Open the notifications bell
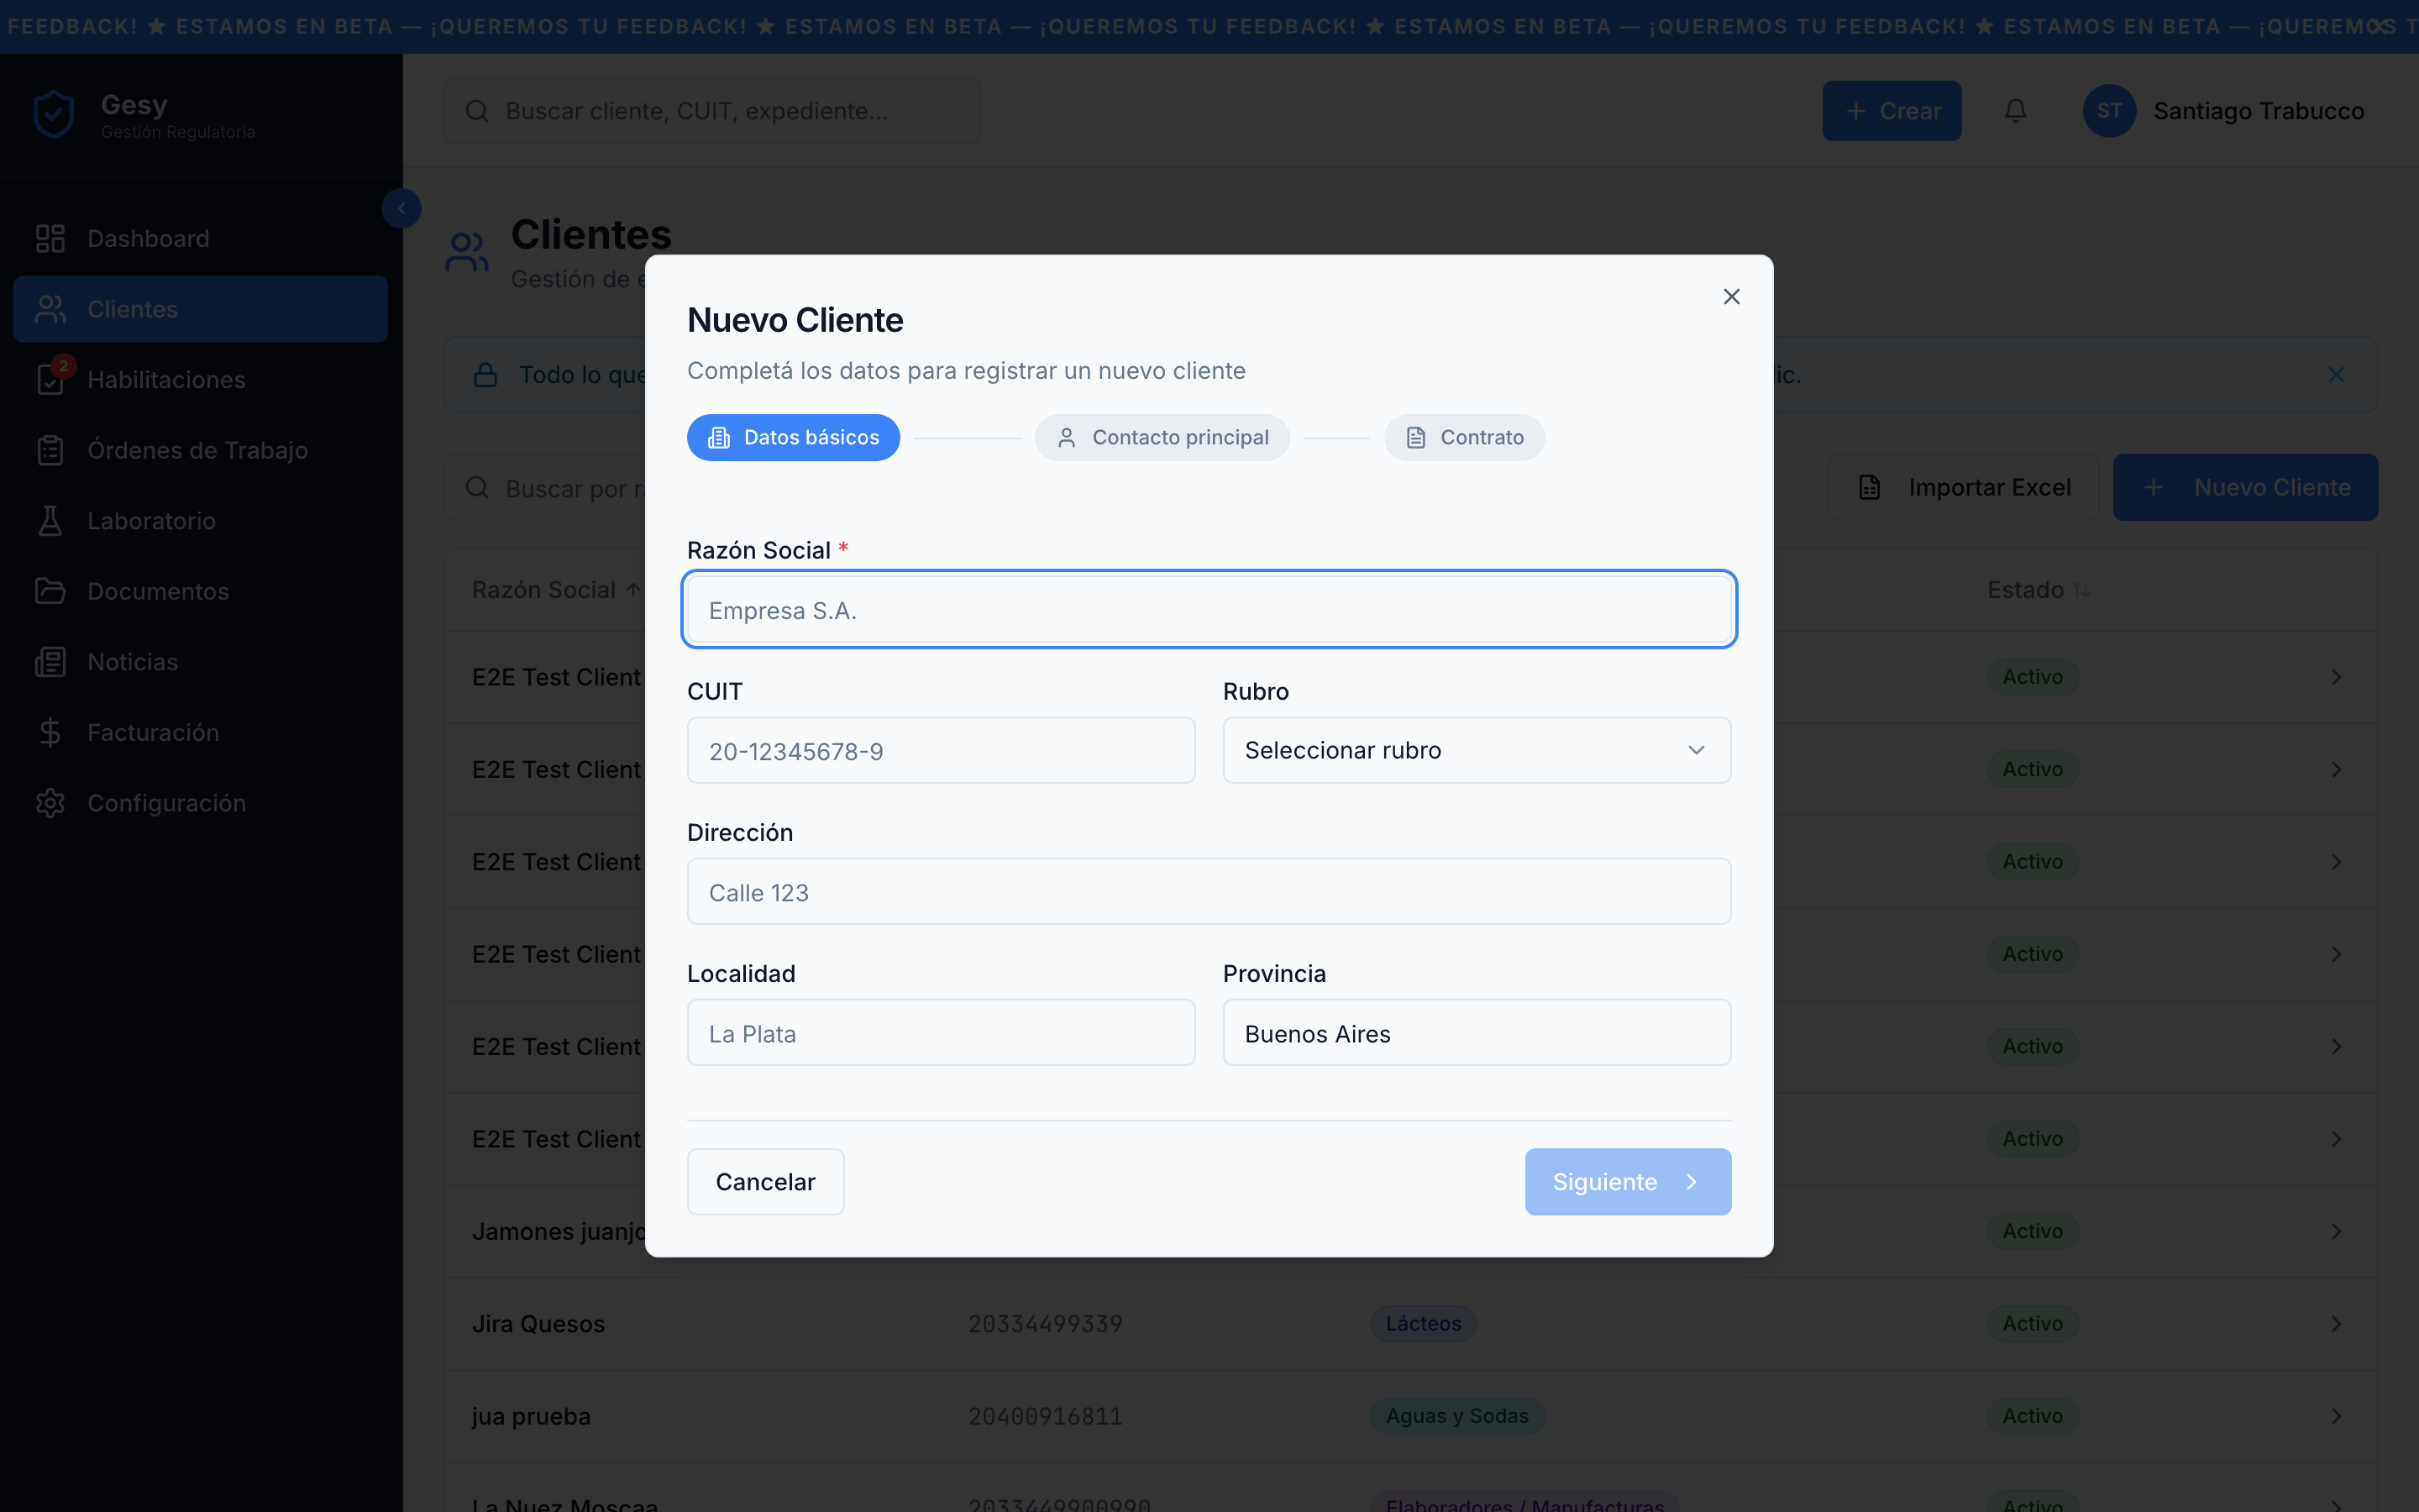 click(2015, 110)
